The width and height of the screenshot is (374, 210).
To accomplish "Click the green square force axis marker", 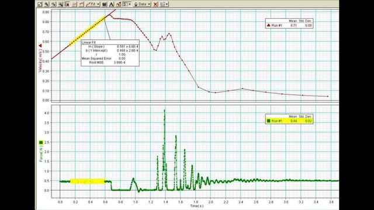I will 41,142.
